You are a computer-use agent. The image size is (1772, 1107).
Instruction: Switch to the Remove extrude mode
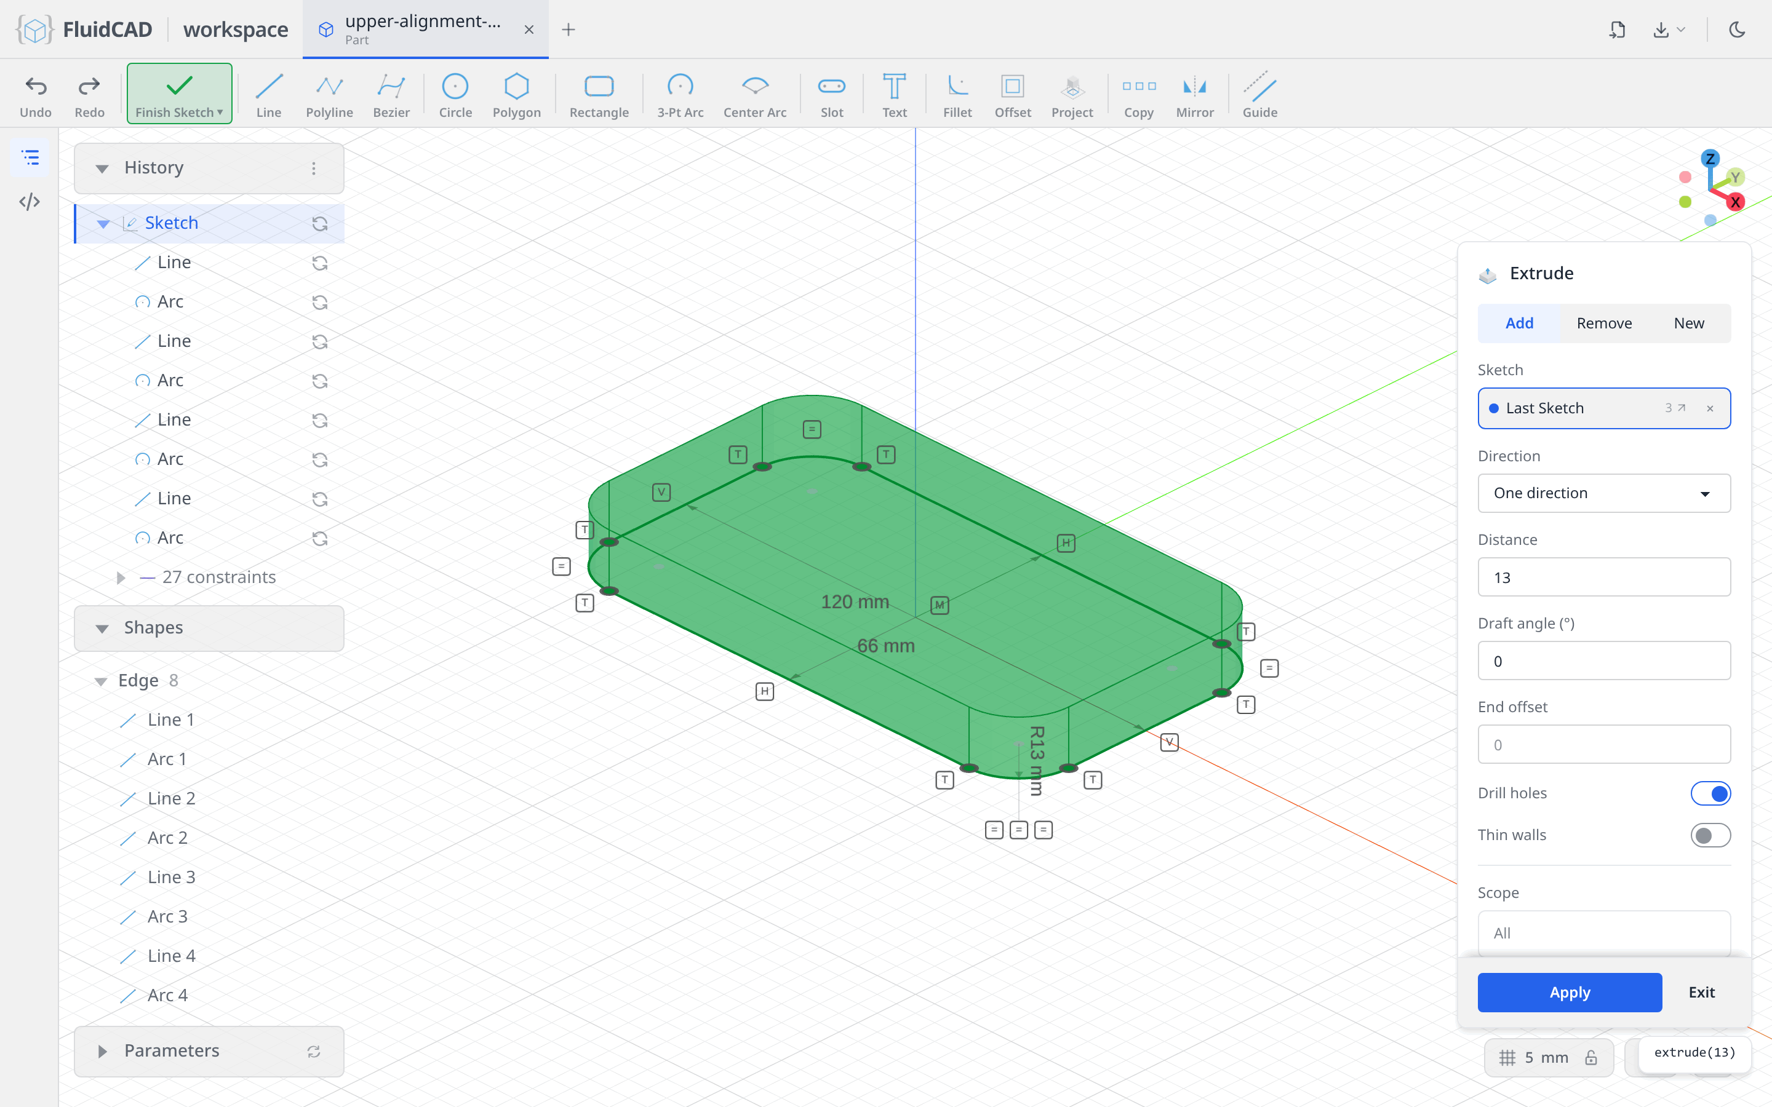click(x=1603, y=323)
